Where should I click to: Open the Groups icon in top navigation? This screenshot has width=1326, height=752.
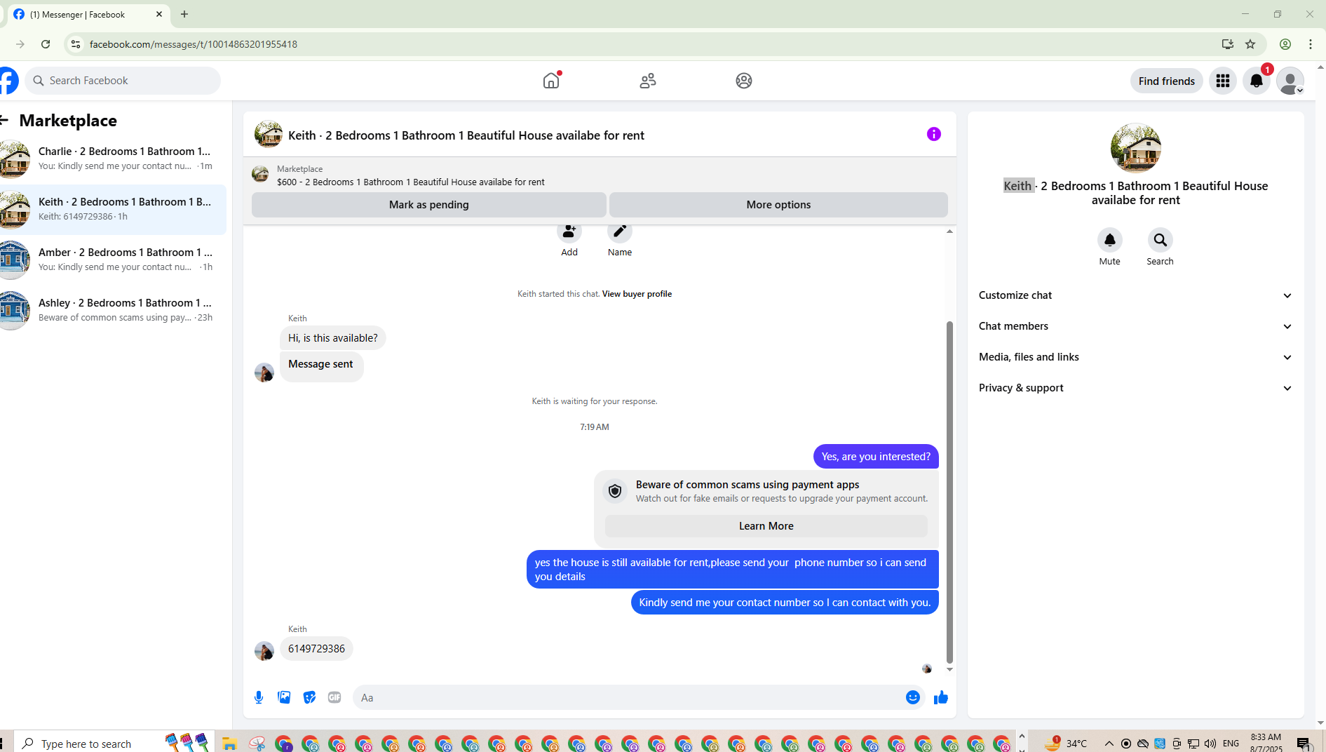click(x=744, y=81)
